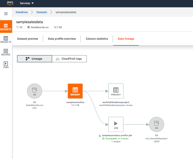Select the orange DATASET node
Screen dimensions: 193x159
(x=75, y=91)
